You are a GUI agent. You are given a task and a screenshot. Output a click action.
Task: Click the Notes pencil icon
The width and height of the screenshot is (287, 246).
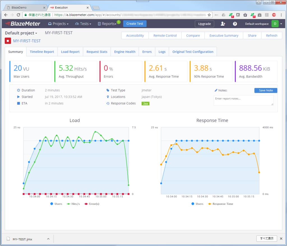tap(216, 90)
